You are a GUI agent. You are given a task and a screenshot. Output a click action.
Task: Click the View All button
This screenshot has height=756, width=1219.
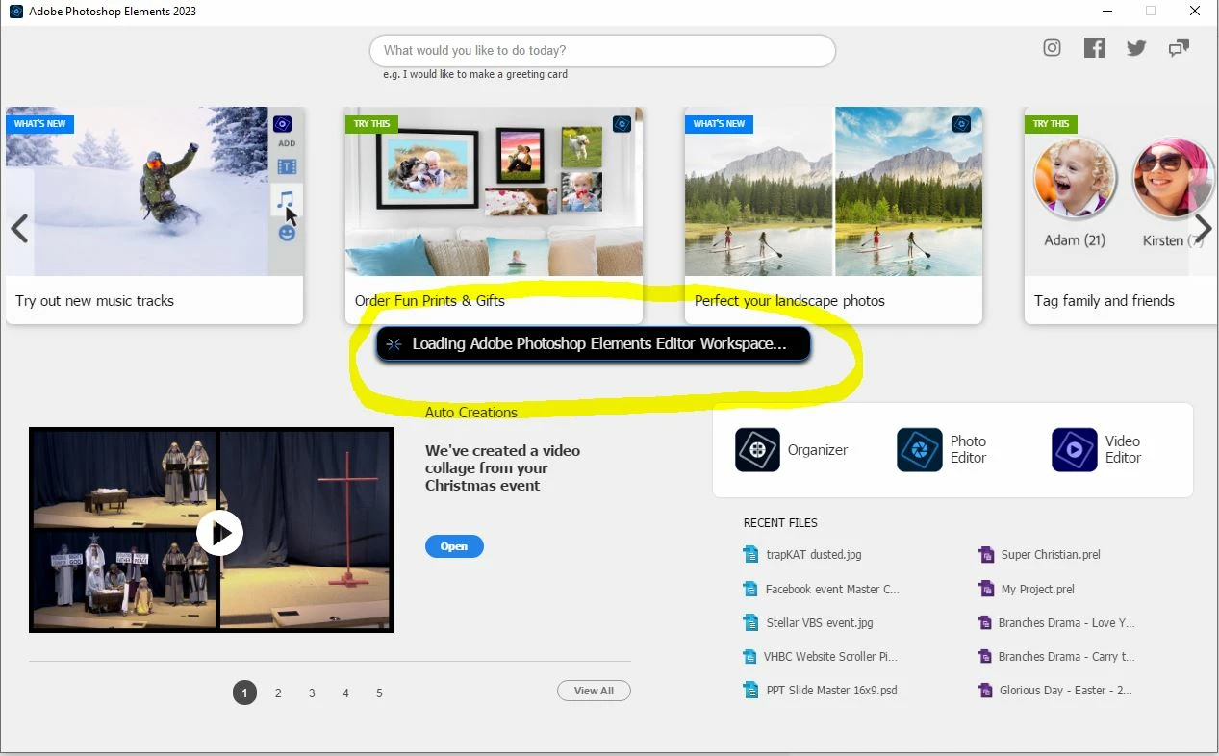(x=594, y=691)
